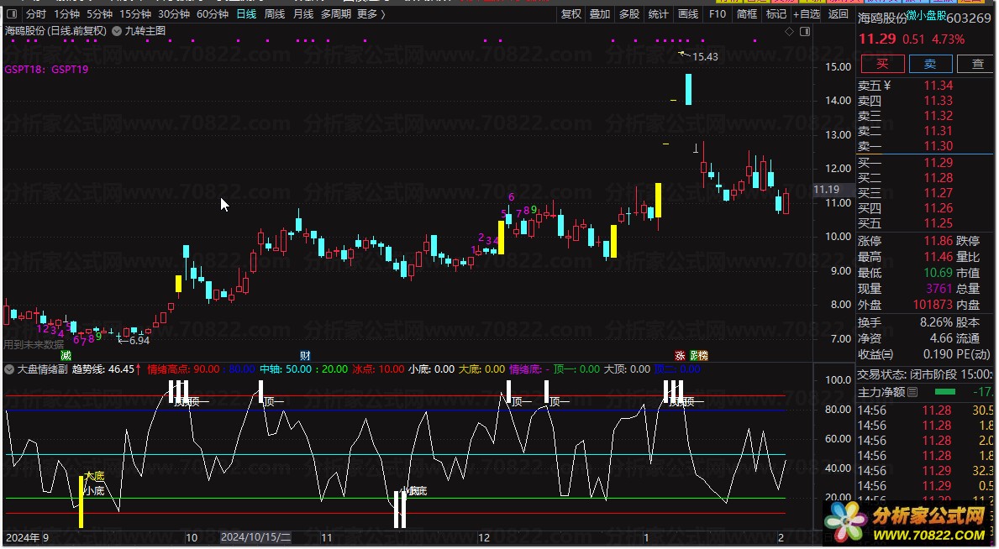This screenshot has width=999, height=549.
Task: Click the small list icon beside 主力净额
Action: coord(912,391)
